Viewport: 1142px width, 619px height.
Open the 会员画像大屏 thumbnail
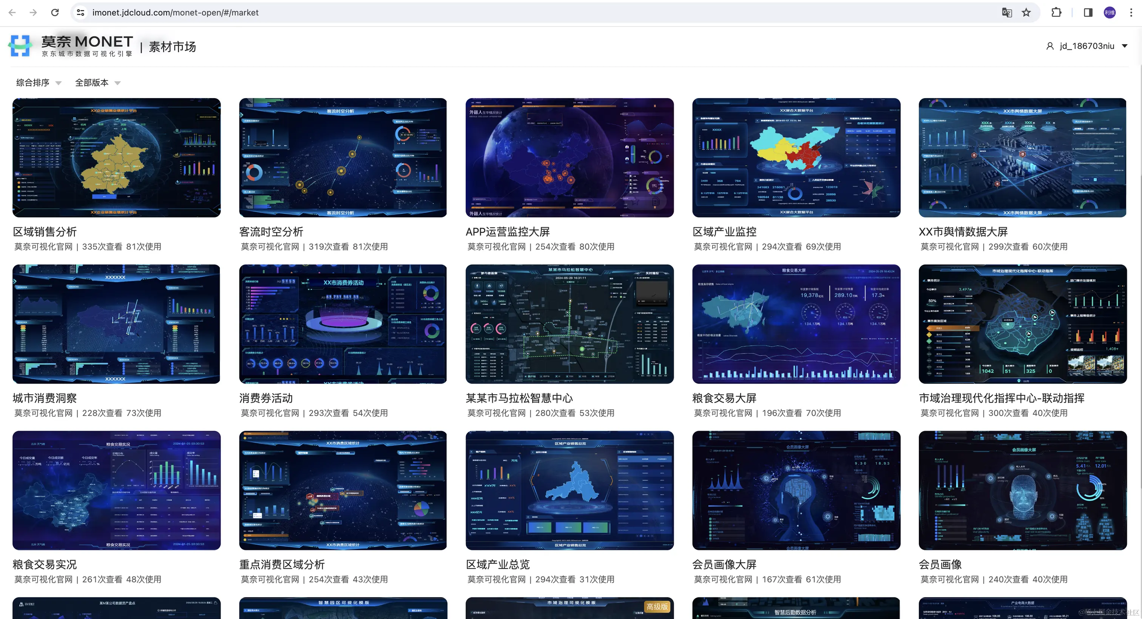[796, 490]
